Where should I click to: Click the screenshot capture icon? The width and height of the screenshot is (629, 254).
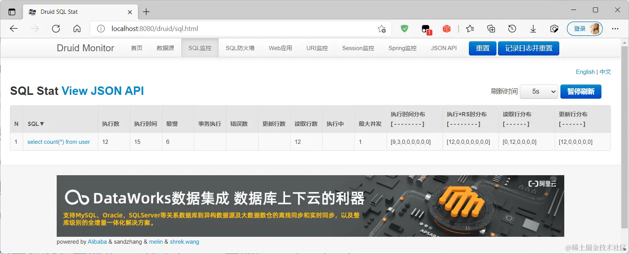554,29
